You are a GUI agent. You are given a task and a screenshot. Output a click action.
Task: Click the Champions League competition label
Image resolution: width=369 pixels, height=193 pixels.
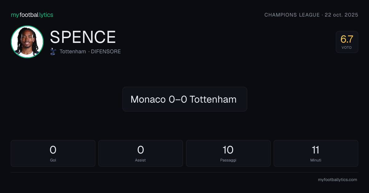pos(292,15)
